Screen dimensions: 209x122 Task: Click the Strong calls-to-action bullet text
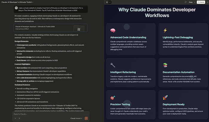(35, 81)
